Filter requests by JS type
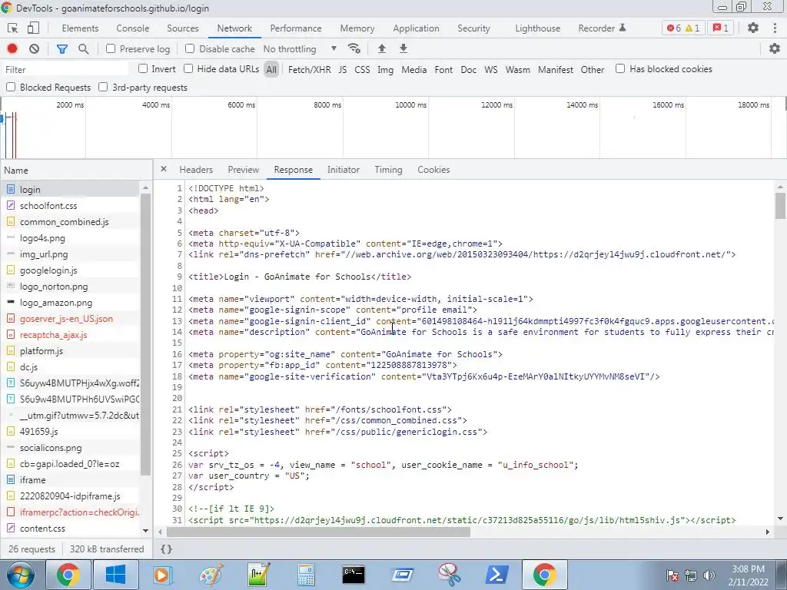Viewport: 787px width, 590px height. 343,70
